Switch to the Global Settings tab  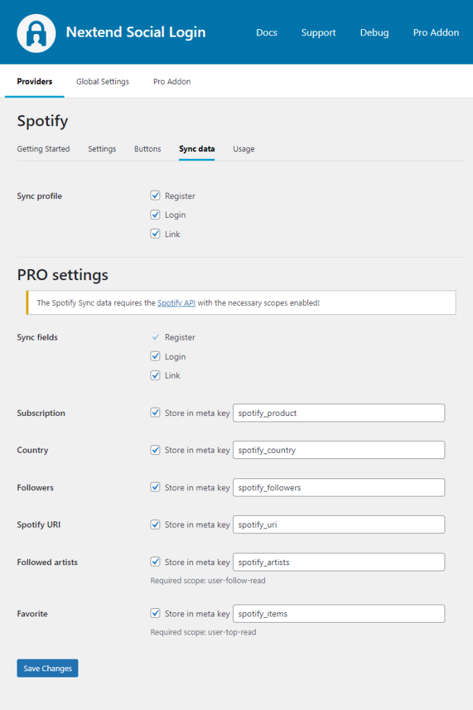103,82
